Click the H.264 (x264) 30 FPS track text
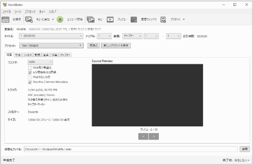The width and height of the screenshot is (253, 165). pyautogui.click(x=43, y=90)
